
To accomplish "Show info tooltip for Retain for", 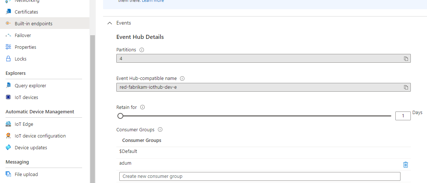I will pos(142,107).
